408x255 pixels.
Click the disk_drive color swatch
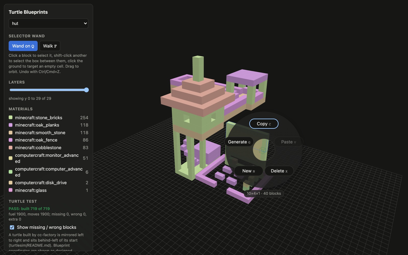[x=10, y=183]
